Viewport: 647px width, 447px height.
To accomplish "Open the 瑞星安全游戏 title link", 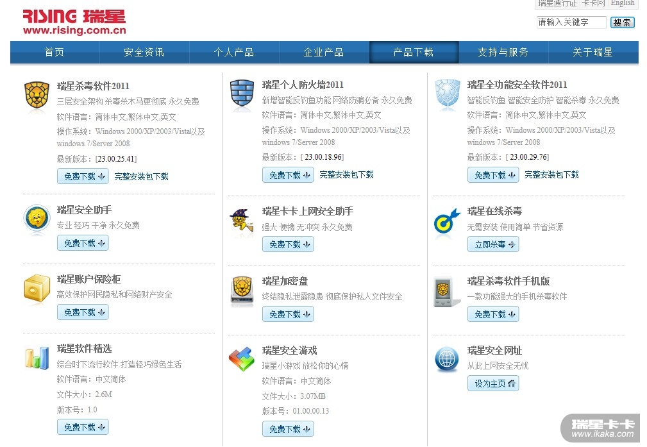I will coord(289,350).
